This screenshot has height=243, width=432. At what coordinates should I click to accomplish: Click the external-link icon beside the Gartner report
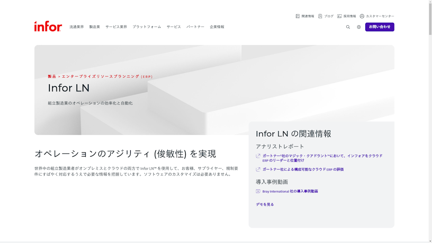pyautogui.click(x=258, y=155)
